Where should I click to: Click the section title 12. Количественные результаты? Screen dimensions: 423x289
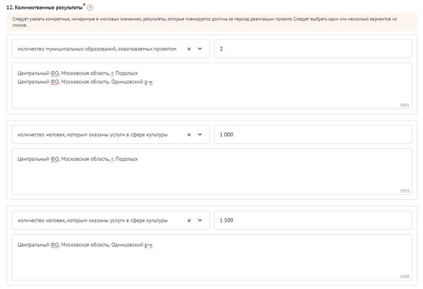tap(45, 8)
